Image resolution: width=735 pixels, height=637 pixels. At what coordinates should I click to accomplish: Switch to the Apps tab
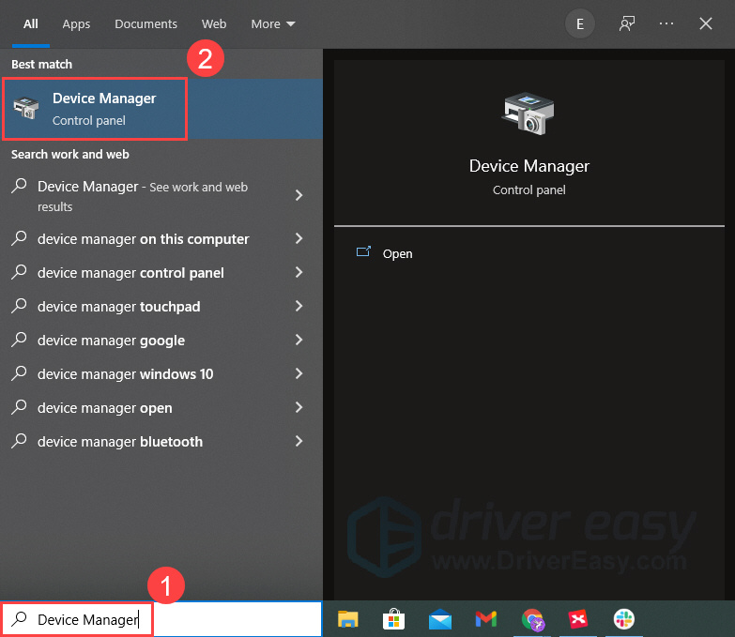pyautogui.click(x=76, y=23)
